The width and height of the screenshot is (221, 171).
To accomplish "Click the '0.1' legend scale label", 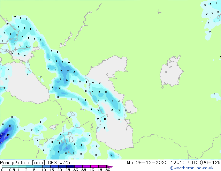I will [x=4, y=170].
